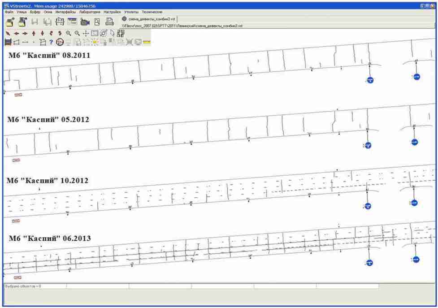Click the round red and black sign icon
Image resolution: width=438 pixels, height=308 pixels.
(60, 42)
